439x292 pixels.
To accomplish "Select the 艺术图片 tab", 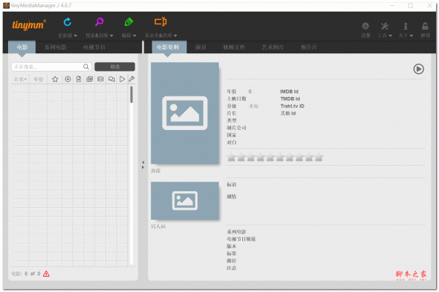I will pos(273,47).
